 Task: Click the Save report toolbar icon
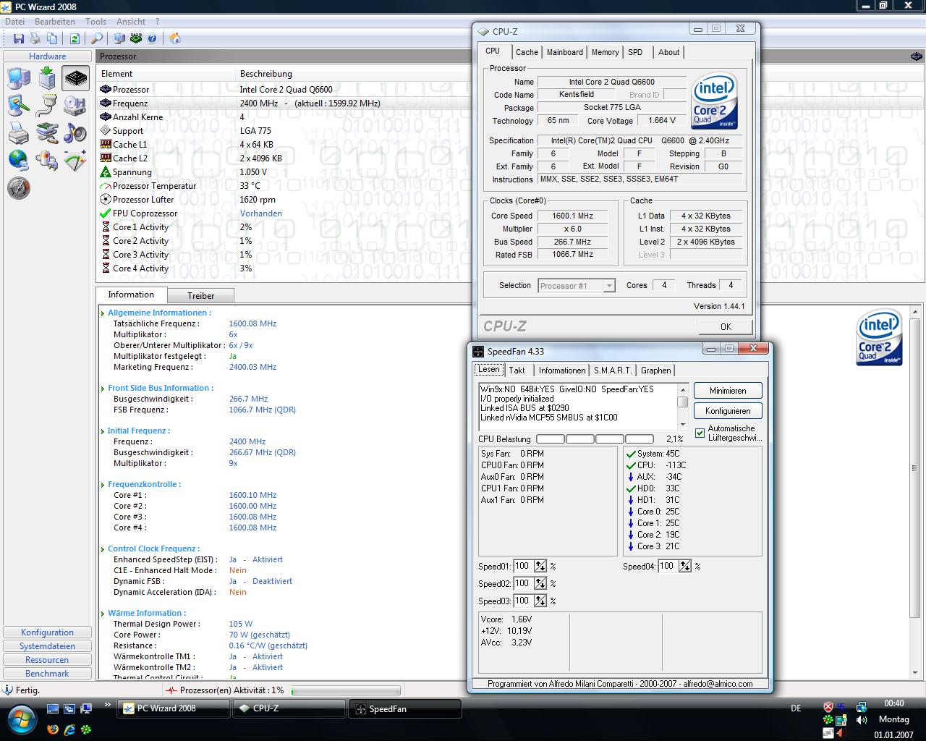pos(19,38)
